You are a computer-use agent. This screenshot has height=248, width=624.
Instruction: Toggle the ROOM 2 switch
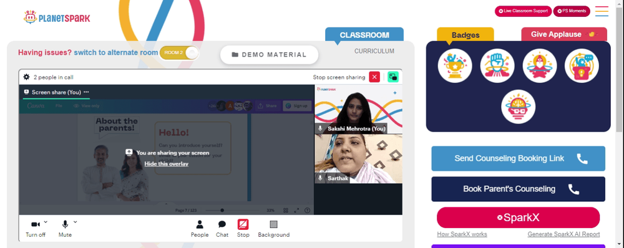pos(179,53)
